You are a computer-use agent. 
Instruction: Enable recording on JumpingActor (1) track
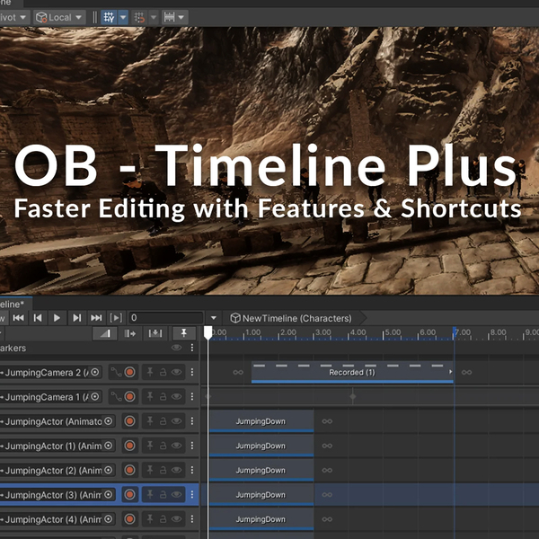point(129,446)
